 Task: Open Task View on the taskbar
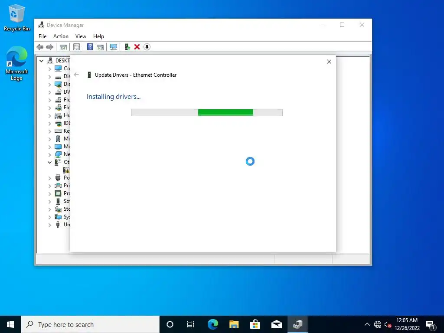191,324
